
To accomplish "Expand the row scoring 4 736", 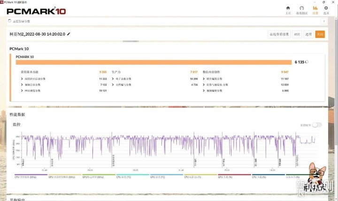I will click(x=113, y=85).
